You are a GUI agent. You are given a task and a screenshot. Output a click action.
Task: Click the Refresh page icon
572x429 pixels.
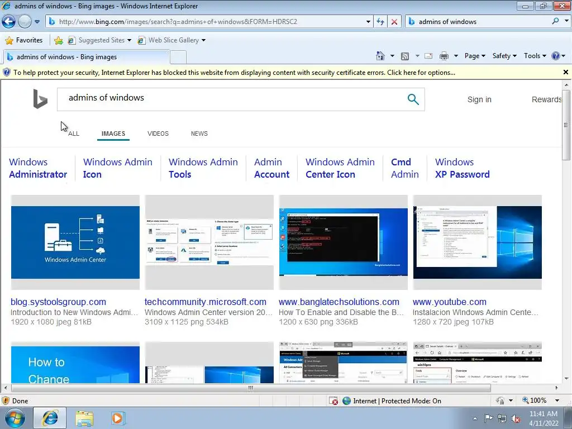(380, 22)
